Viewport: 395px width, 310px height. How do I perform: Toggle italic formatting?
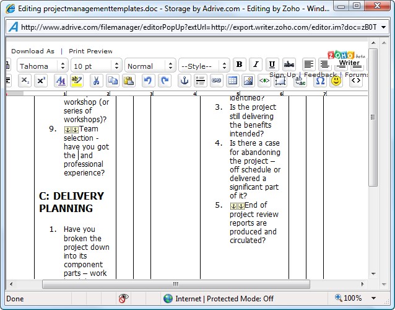point(256,64)
